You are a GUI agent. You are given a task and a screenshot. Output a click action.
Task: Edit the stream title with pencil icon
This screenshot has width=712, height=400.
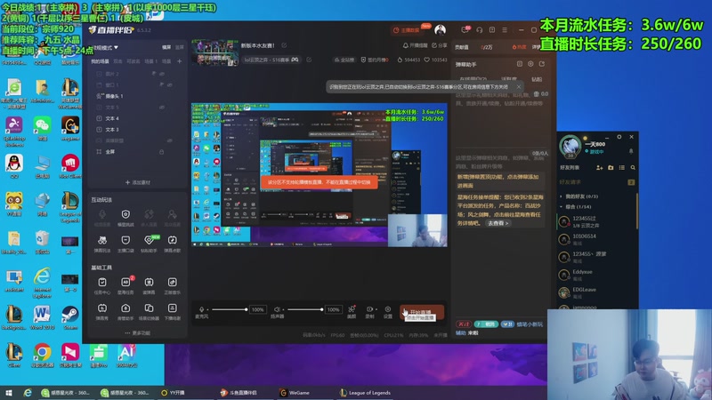(284, 45)
